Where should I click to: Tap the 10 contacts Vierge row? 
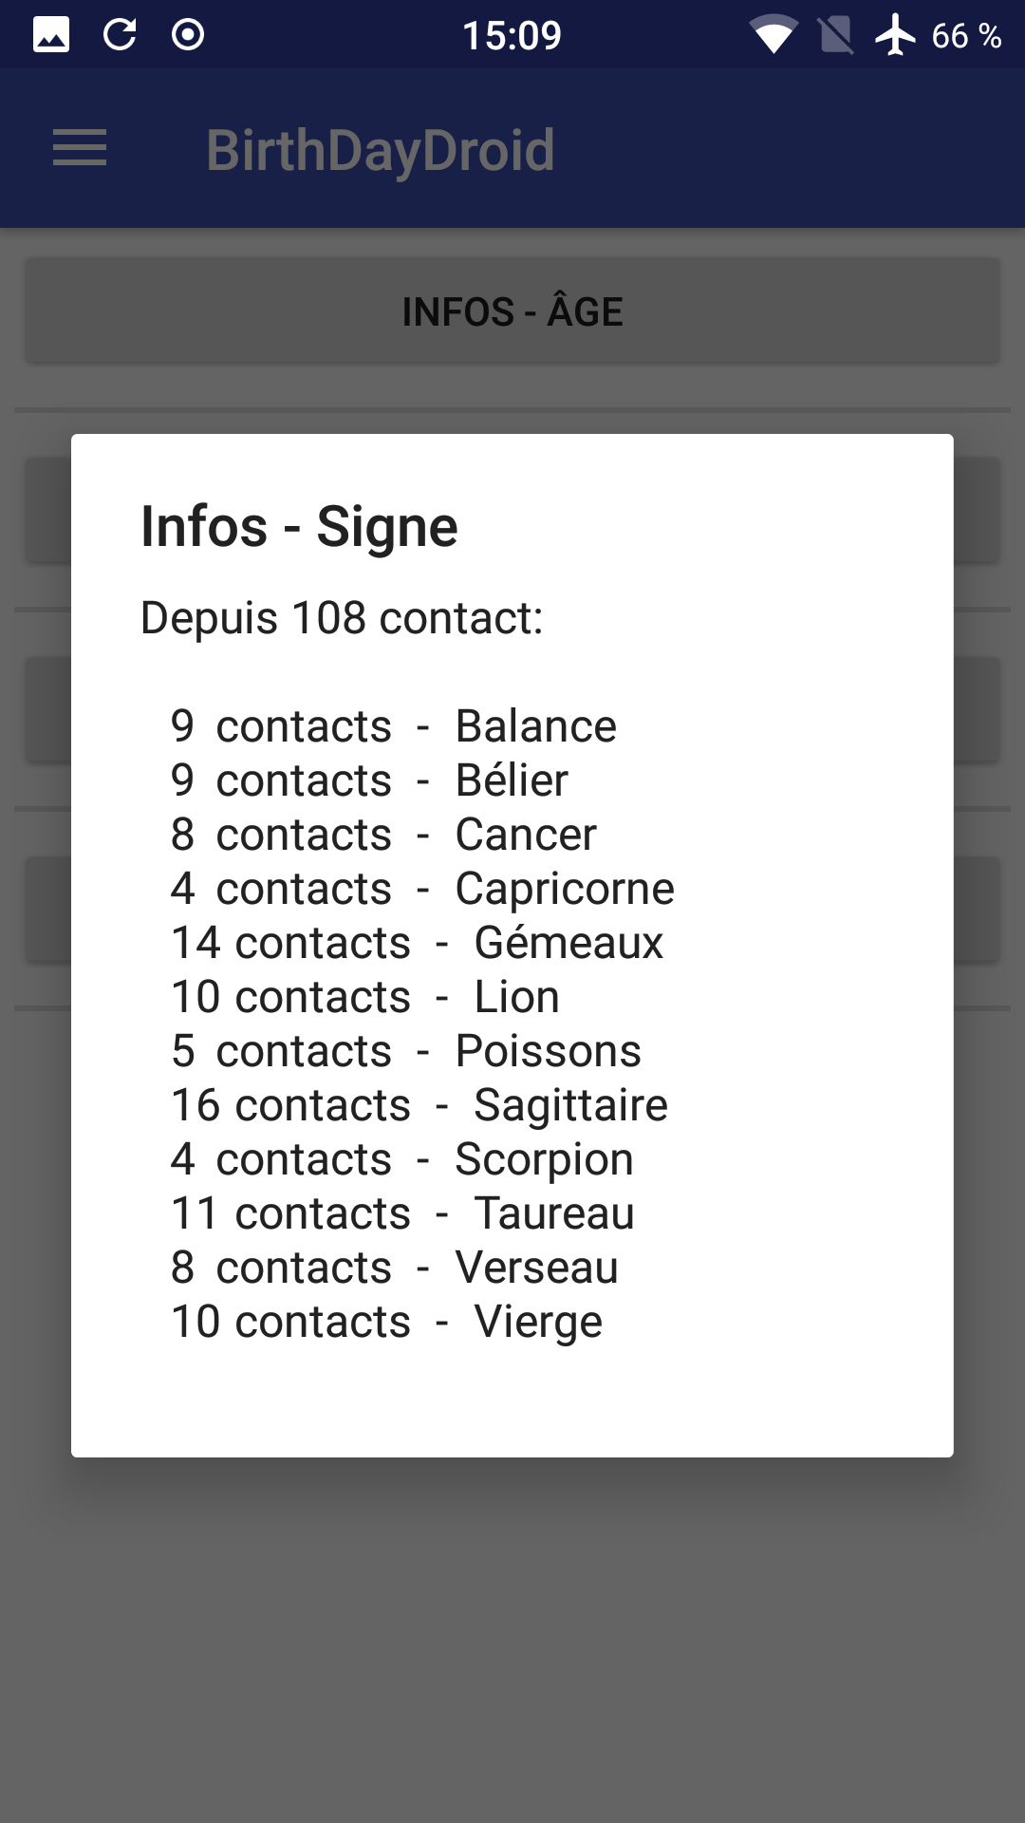pos(386,1322)
